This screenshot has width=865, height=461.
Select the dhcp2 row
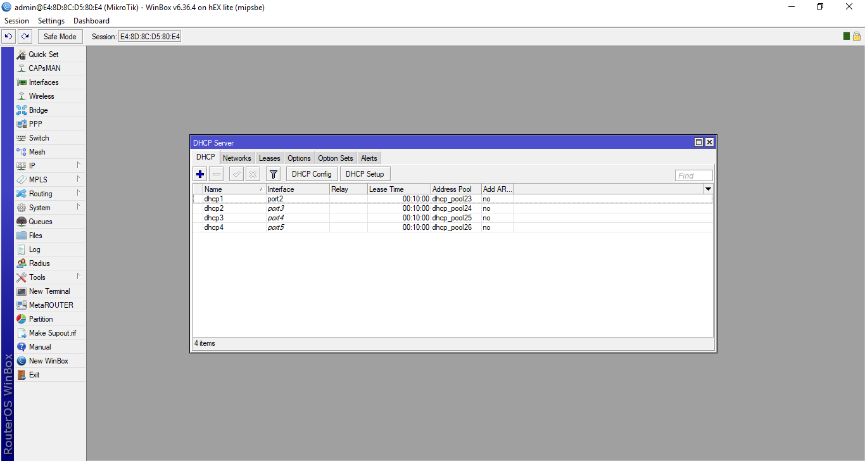click(x=453, y=208)
